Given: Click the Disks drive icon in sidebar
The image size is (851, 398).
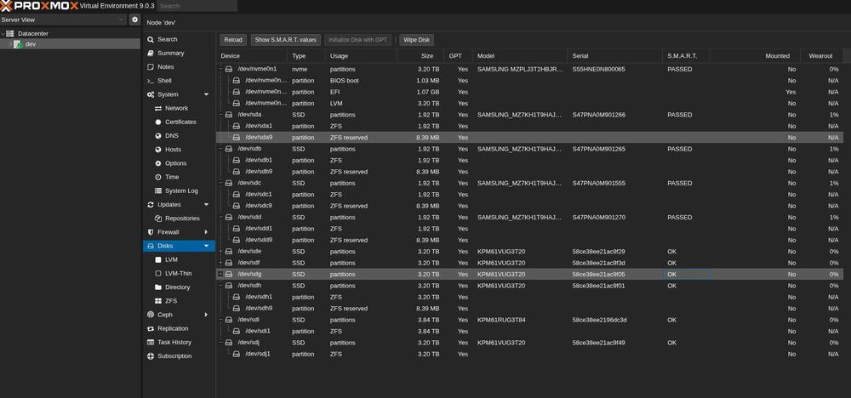Looking at the screenshot, I should pos(151,246).
